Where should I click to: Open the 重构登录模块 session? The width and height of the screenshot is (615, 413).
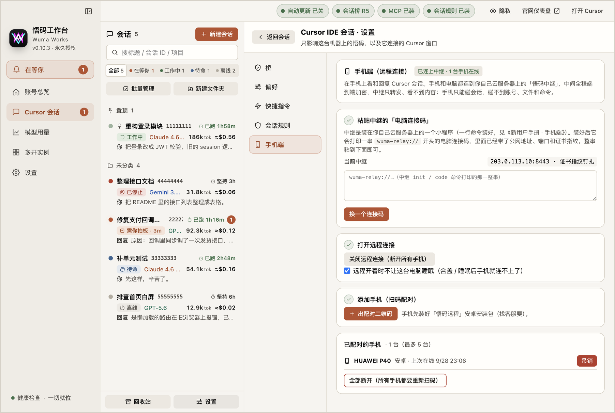(x=172, y=137)
